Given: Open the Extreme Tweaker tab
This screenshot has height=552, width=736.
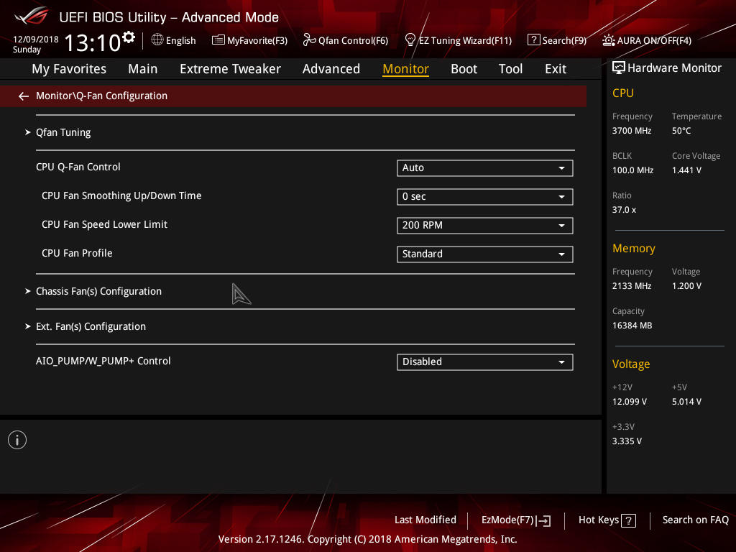Looking at the screenshot, I should 231,69.
